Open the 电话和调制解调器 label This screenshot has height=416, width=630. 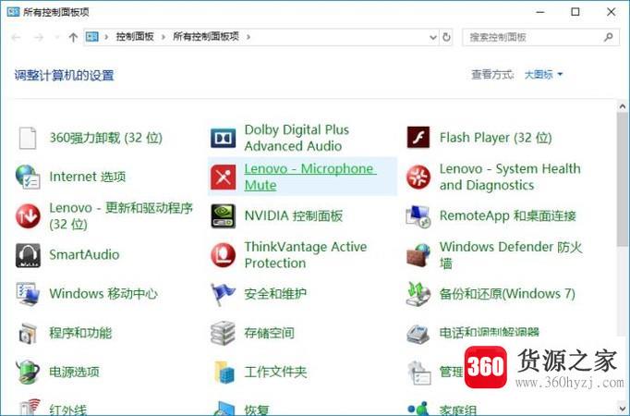pyautogui.click(x=489, y=333)
